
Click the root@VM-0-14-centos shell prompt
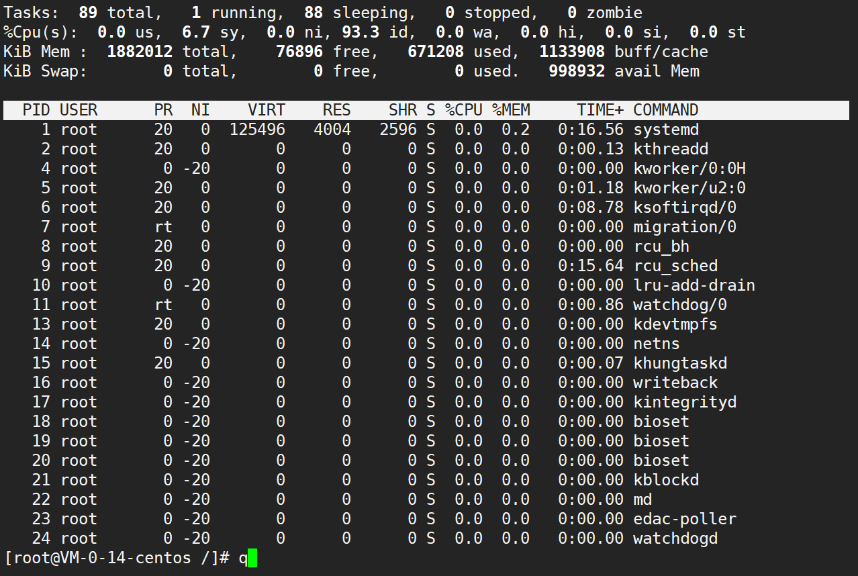(x=117, y=559)
